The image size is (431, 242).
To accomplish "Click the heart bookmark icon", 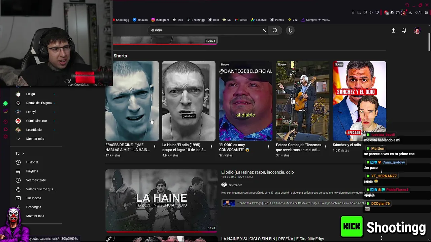I will tap(377, 12).
